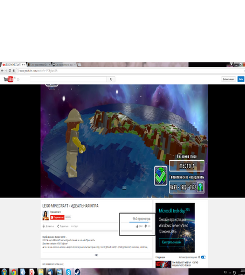This screenshot has width=245, height=275.
Task: Click the Смотреть онлайн button in ad
Action: (x=171, y=242)
